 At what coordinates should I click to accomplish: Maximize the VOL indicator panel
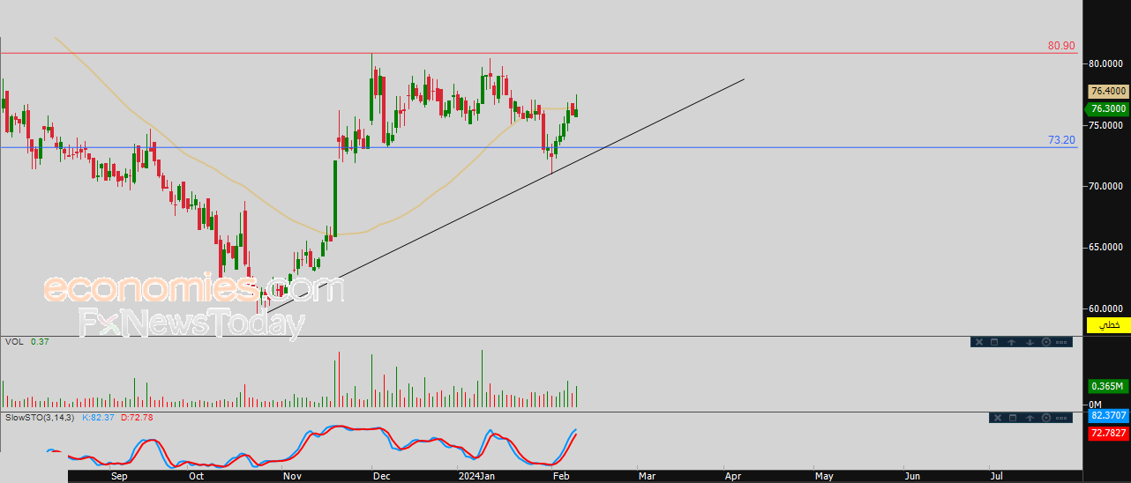click(994, 342)
